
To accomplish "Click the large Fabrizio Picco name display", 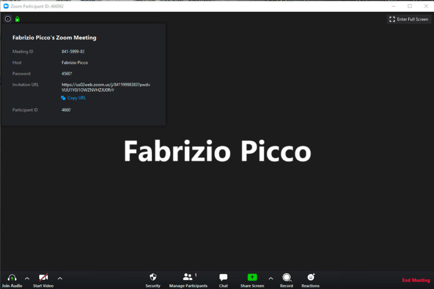I will tap(217, 151).
